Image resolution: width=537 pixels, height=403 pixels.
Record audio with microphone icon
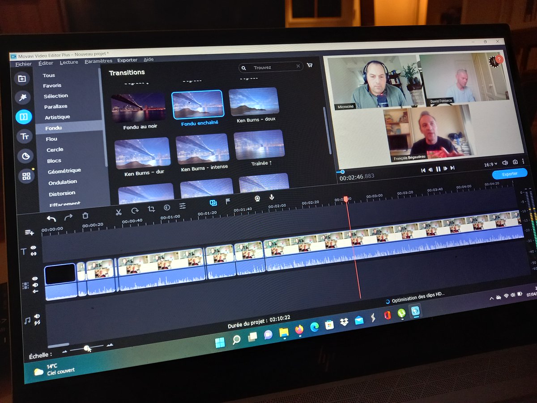click(x=271, y=197)
